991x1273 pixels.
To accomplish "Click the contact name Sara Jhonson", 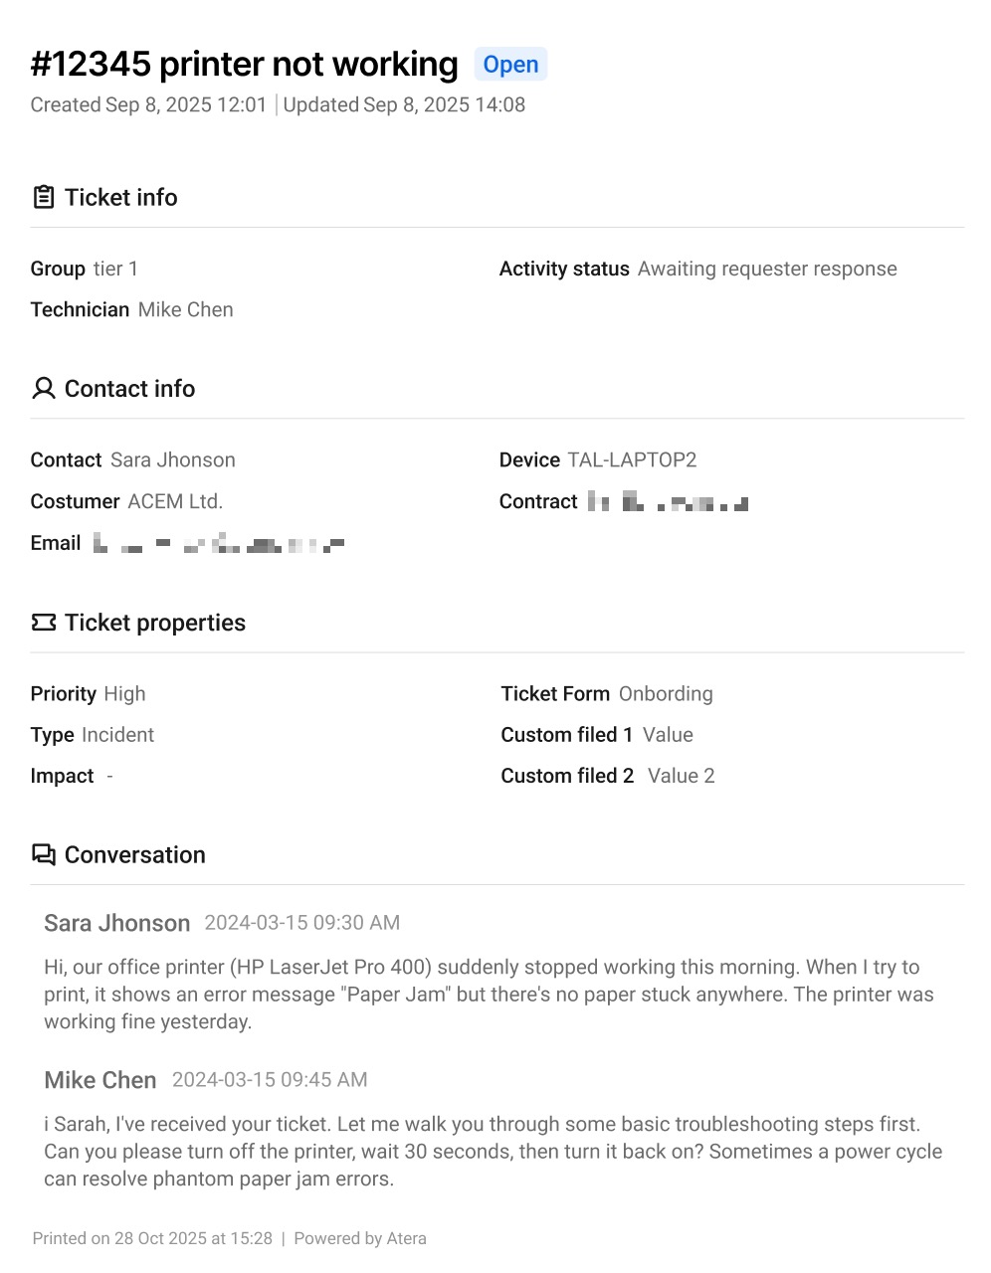I will pos(173,459).
